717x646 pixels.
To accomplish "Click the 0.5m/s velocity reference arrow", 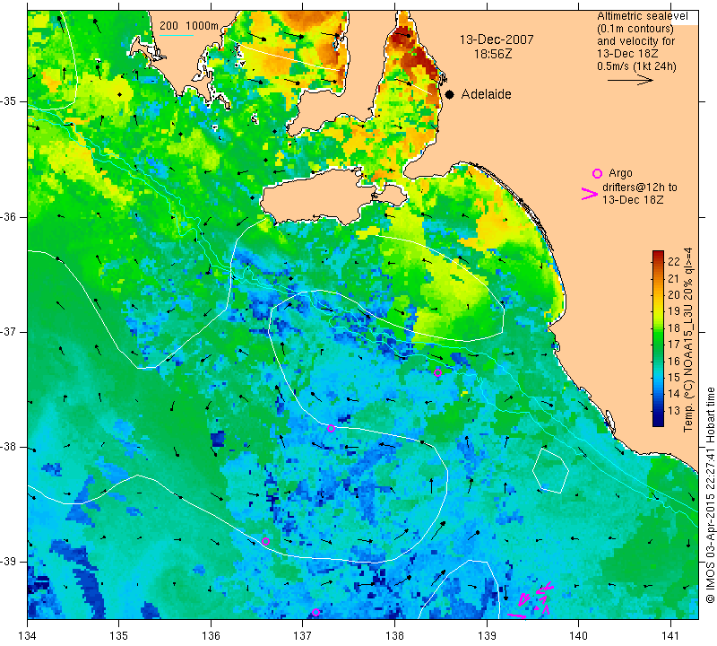I will (x=630, y=80).
